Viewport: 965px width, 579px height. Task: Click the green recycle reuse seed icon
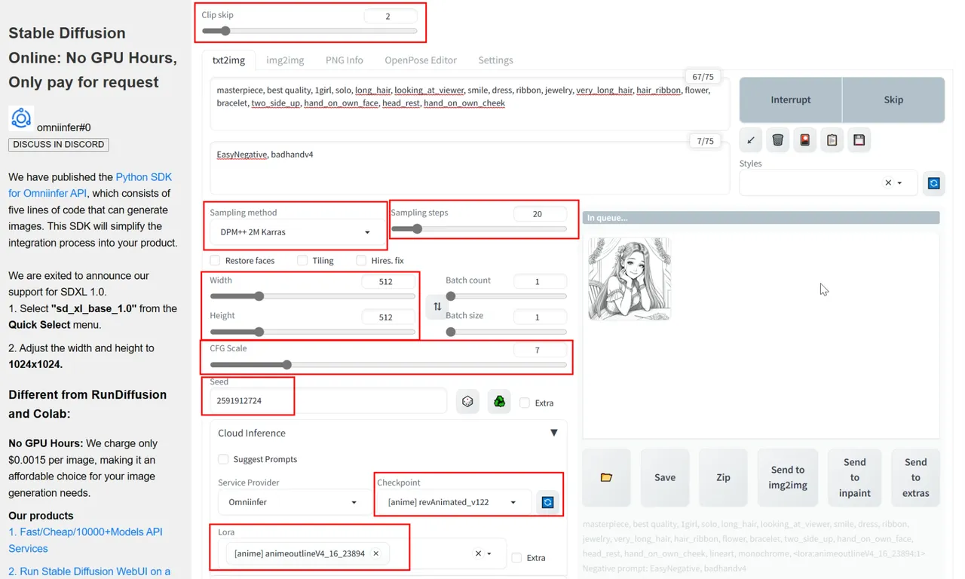(499, 402)
